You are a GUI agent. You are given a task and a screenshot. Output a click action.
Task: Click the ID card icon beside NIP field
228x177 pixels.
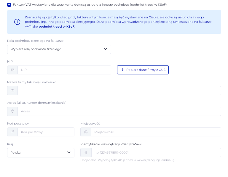point(12,70)
